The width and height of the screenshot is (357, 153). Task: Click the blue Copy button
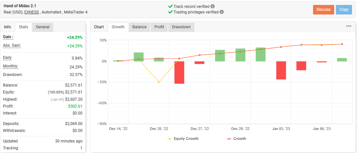pyautogui.click(x=344, y=10)
